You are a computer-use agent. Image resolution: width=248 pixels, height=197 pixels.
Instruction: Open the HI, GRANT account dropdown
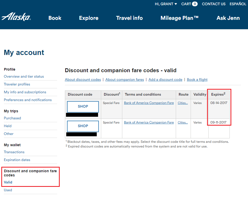[x=166, y=4]
